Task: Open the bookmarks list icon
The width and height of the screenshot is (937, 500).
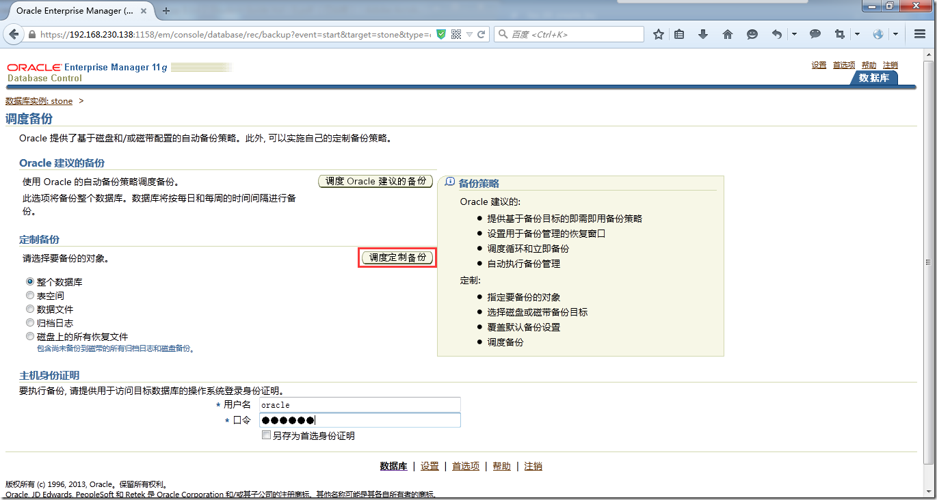Action: point(679,34)
